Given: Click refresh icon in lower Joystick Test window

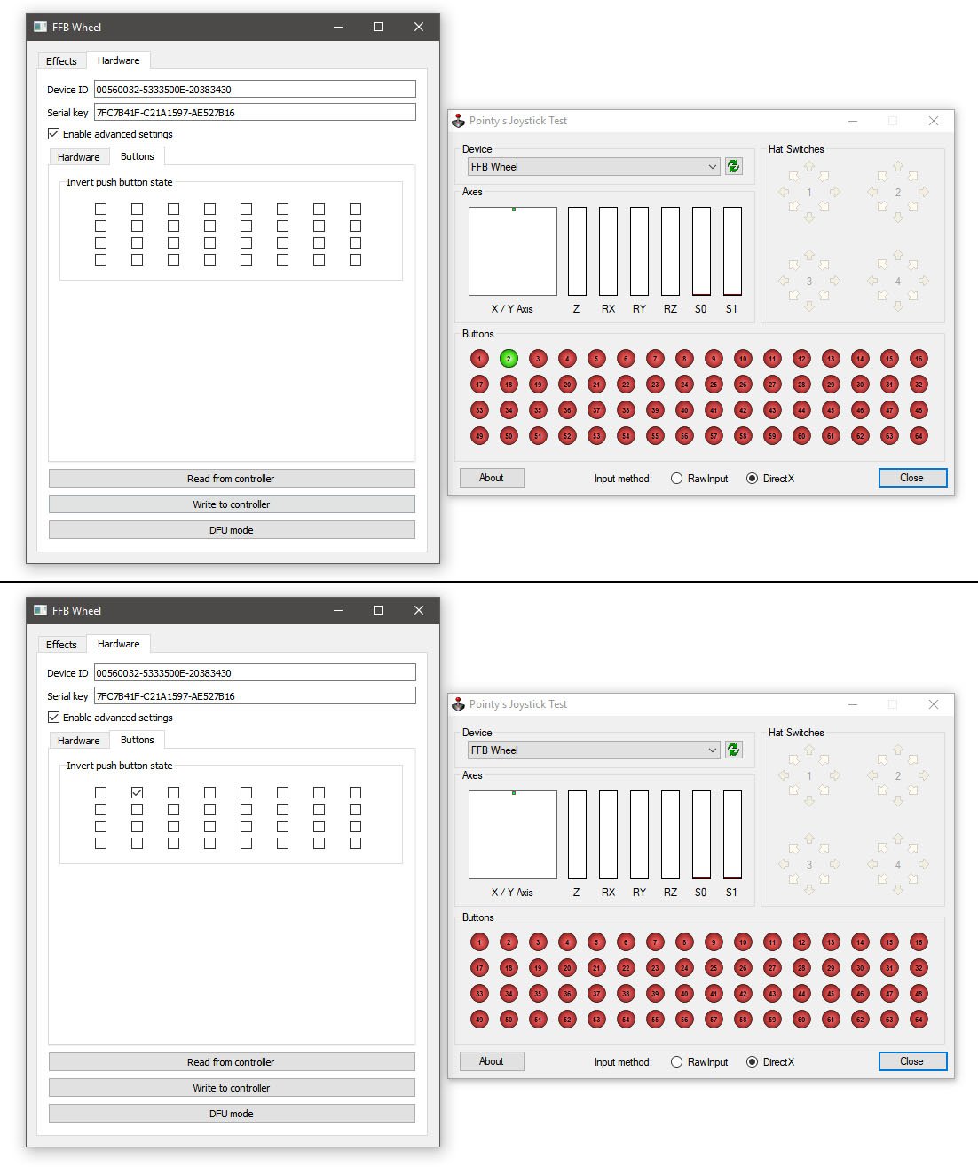Looking at the screenshot, I should click(733, 750).
